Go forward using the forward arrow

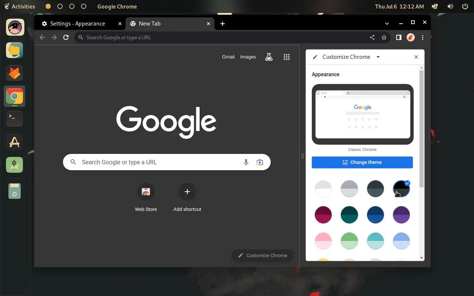coord(54,37)
